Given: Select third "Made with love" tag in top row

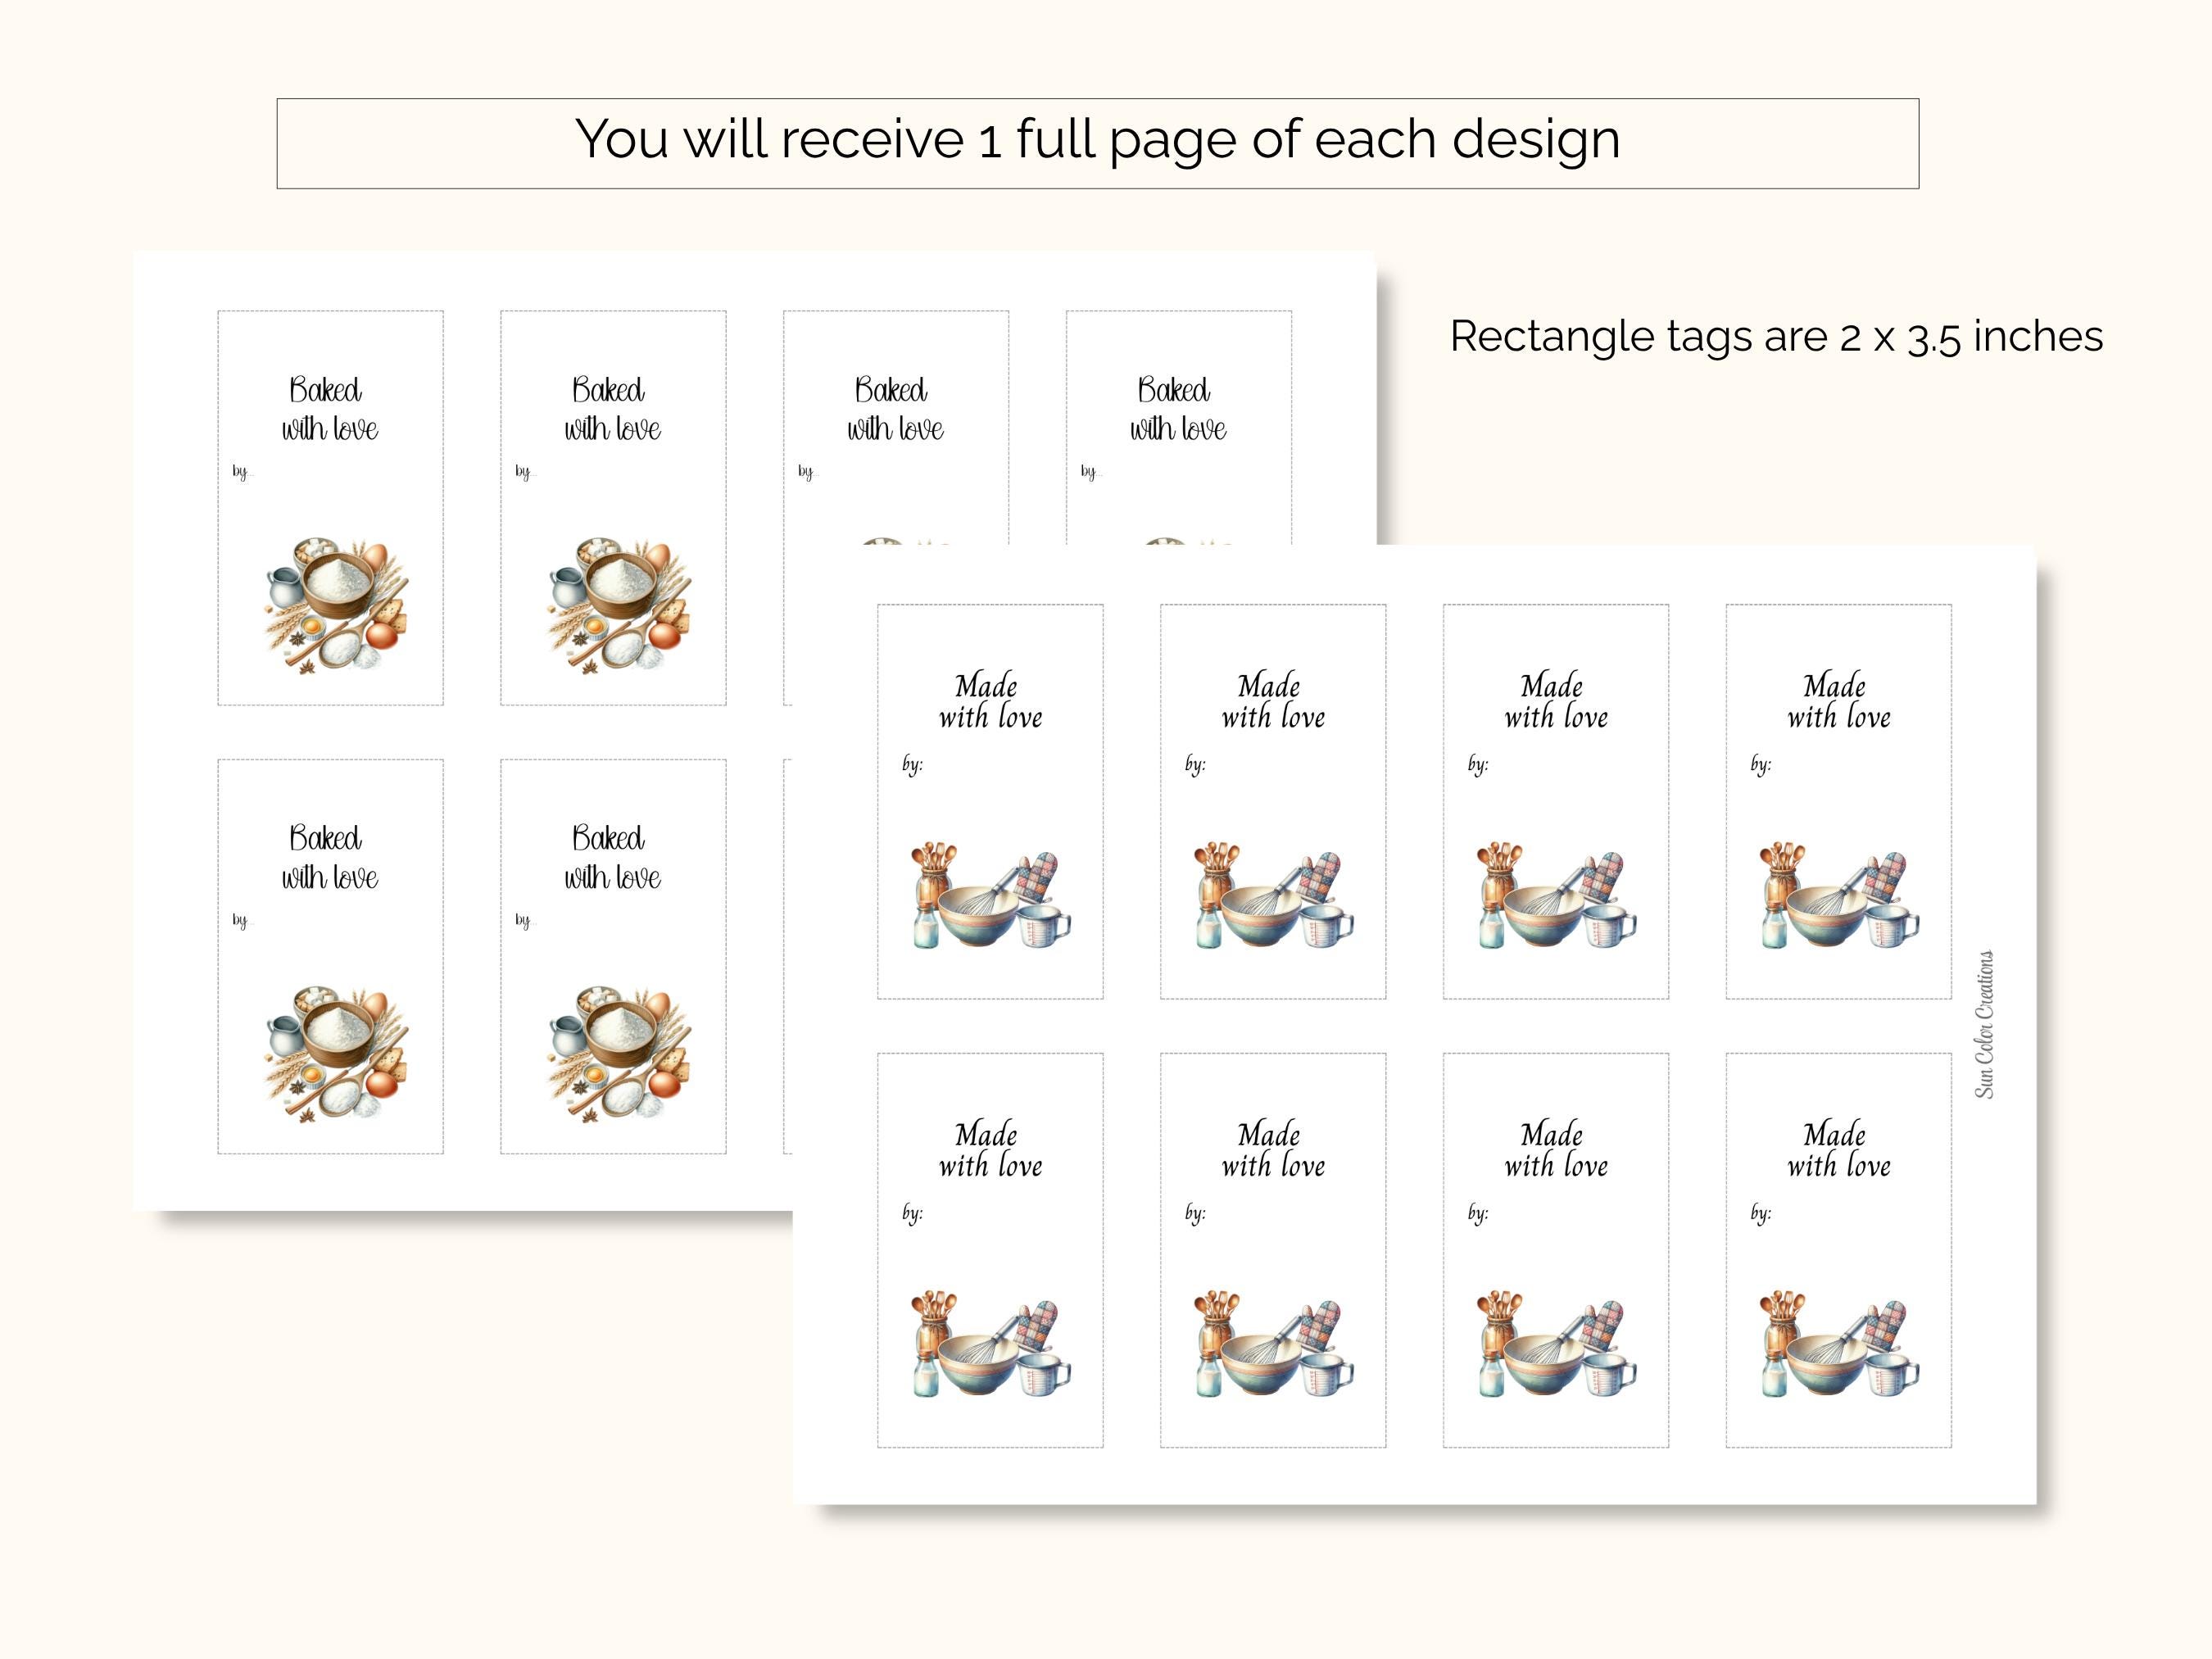Looking at the screenshot, I should pyautogui.click(x=1556, y=801).
